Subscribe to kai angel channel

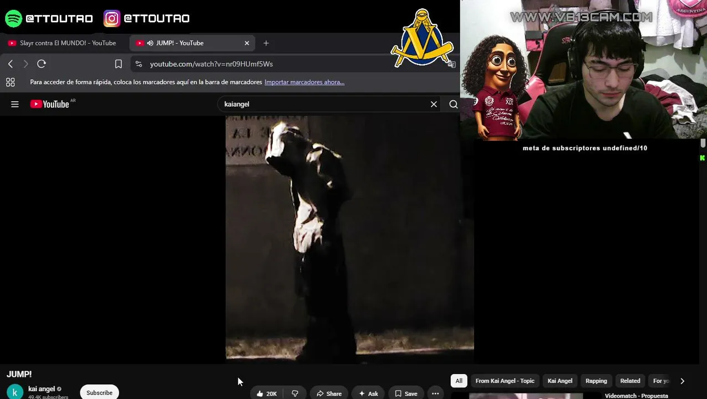(99, 392)
